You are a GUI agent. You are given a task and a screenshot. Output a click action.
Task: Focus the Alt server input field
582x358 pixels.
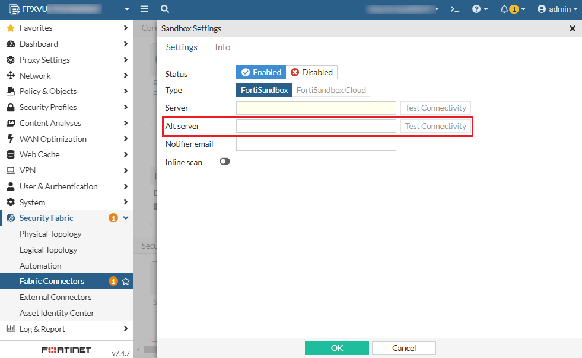316,126
